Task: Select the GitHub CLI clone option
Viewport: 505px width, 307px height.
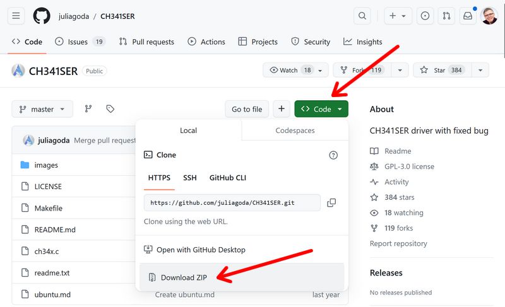Action: click(x=228, y=178)
